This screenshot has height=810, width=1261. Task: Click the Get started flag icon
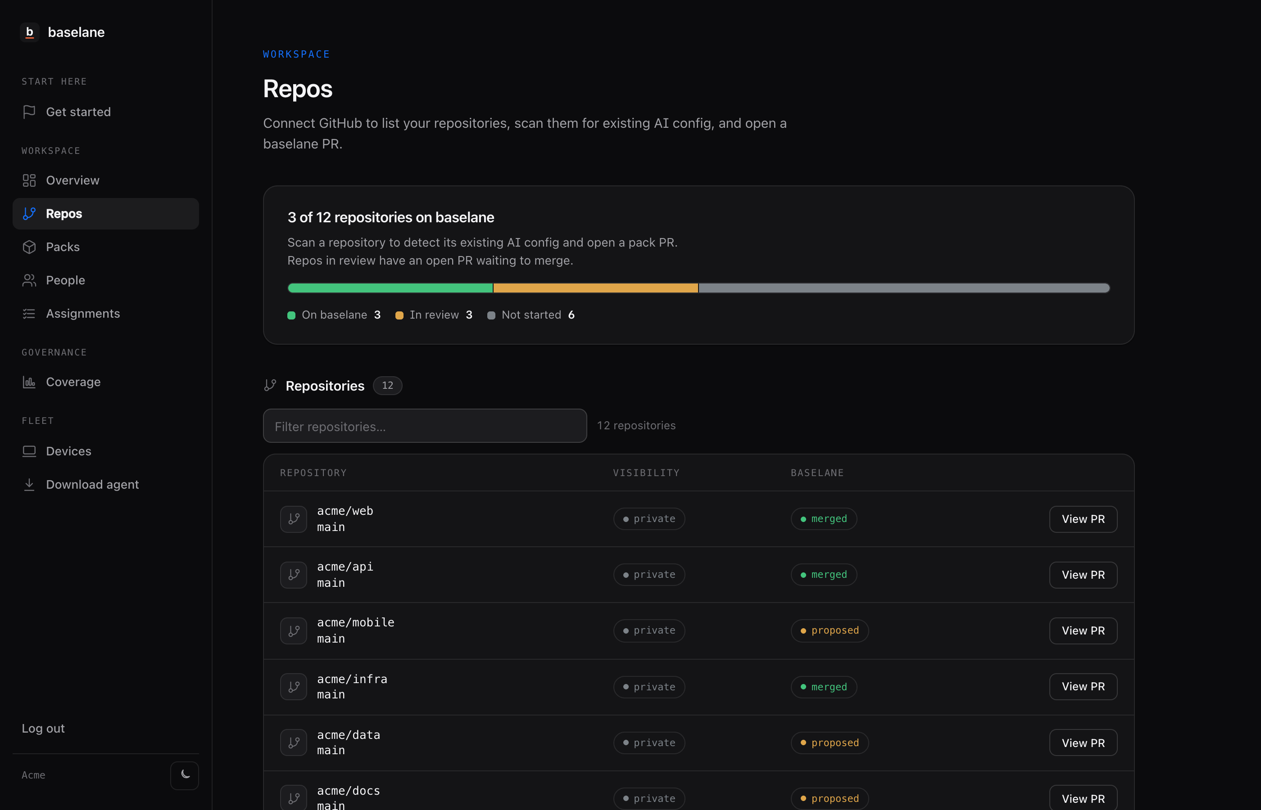pyautogui.click(x=29, y=112)
